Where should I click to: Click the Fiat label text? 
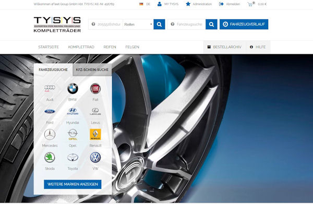point(95,100)
